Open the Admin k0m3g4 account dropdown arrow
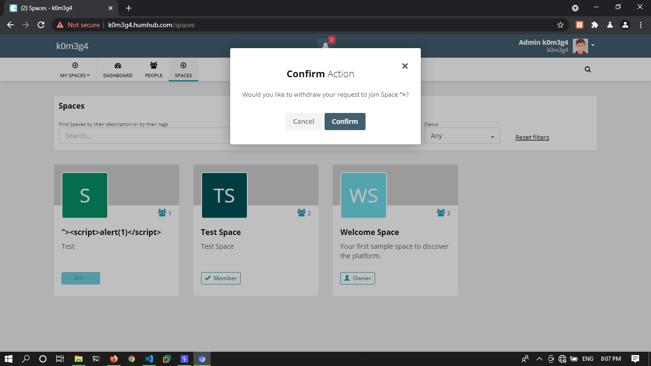651x366 pixels. click(593, 46)
